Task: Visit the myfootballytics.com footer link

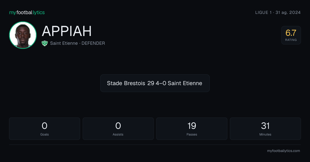Action: point(283,151)
